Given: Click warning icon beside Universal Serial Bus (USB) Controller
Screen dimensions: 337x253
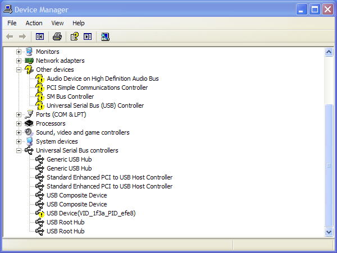Looking at the screenshot, I should 40,106.
